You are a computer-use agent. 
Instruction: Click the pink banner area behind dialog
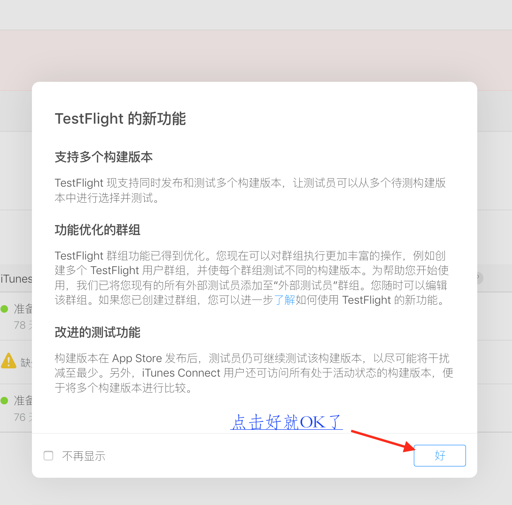[256, 55]
